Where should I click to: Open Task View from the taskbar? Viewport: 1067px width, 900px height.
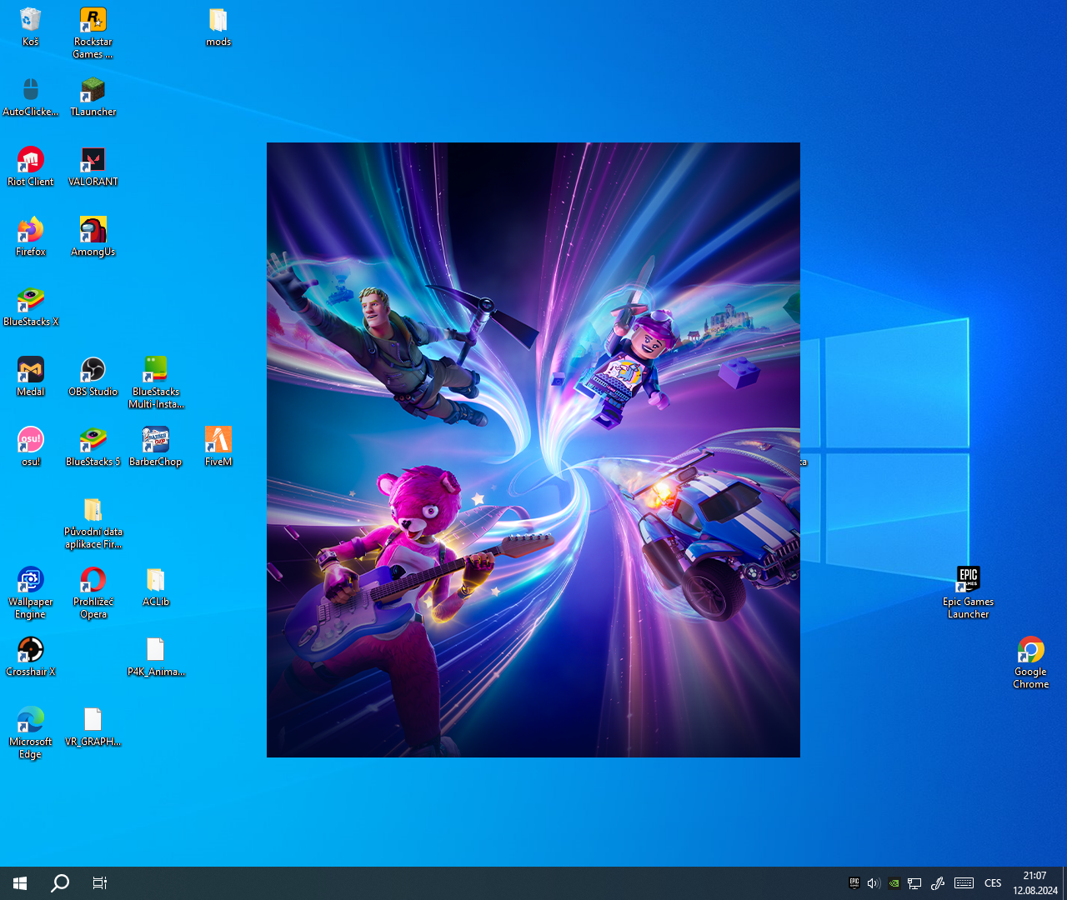point(99,883)
